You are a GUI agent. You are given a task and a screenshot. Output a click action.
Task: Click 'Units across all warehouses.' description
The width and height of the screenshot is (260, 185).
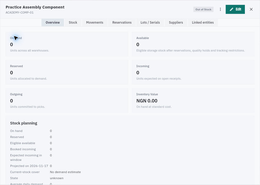pyautogui.click(x=29, y=50)
